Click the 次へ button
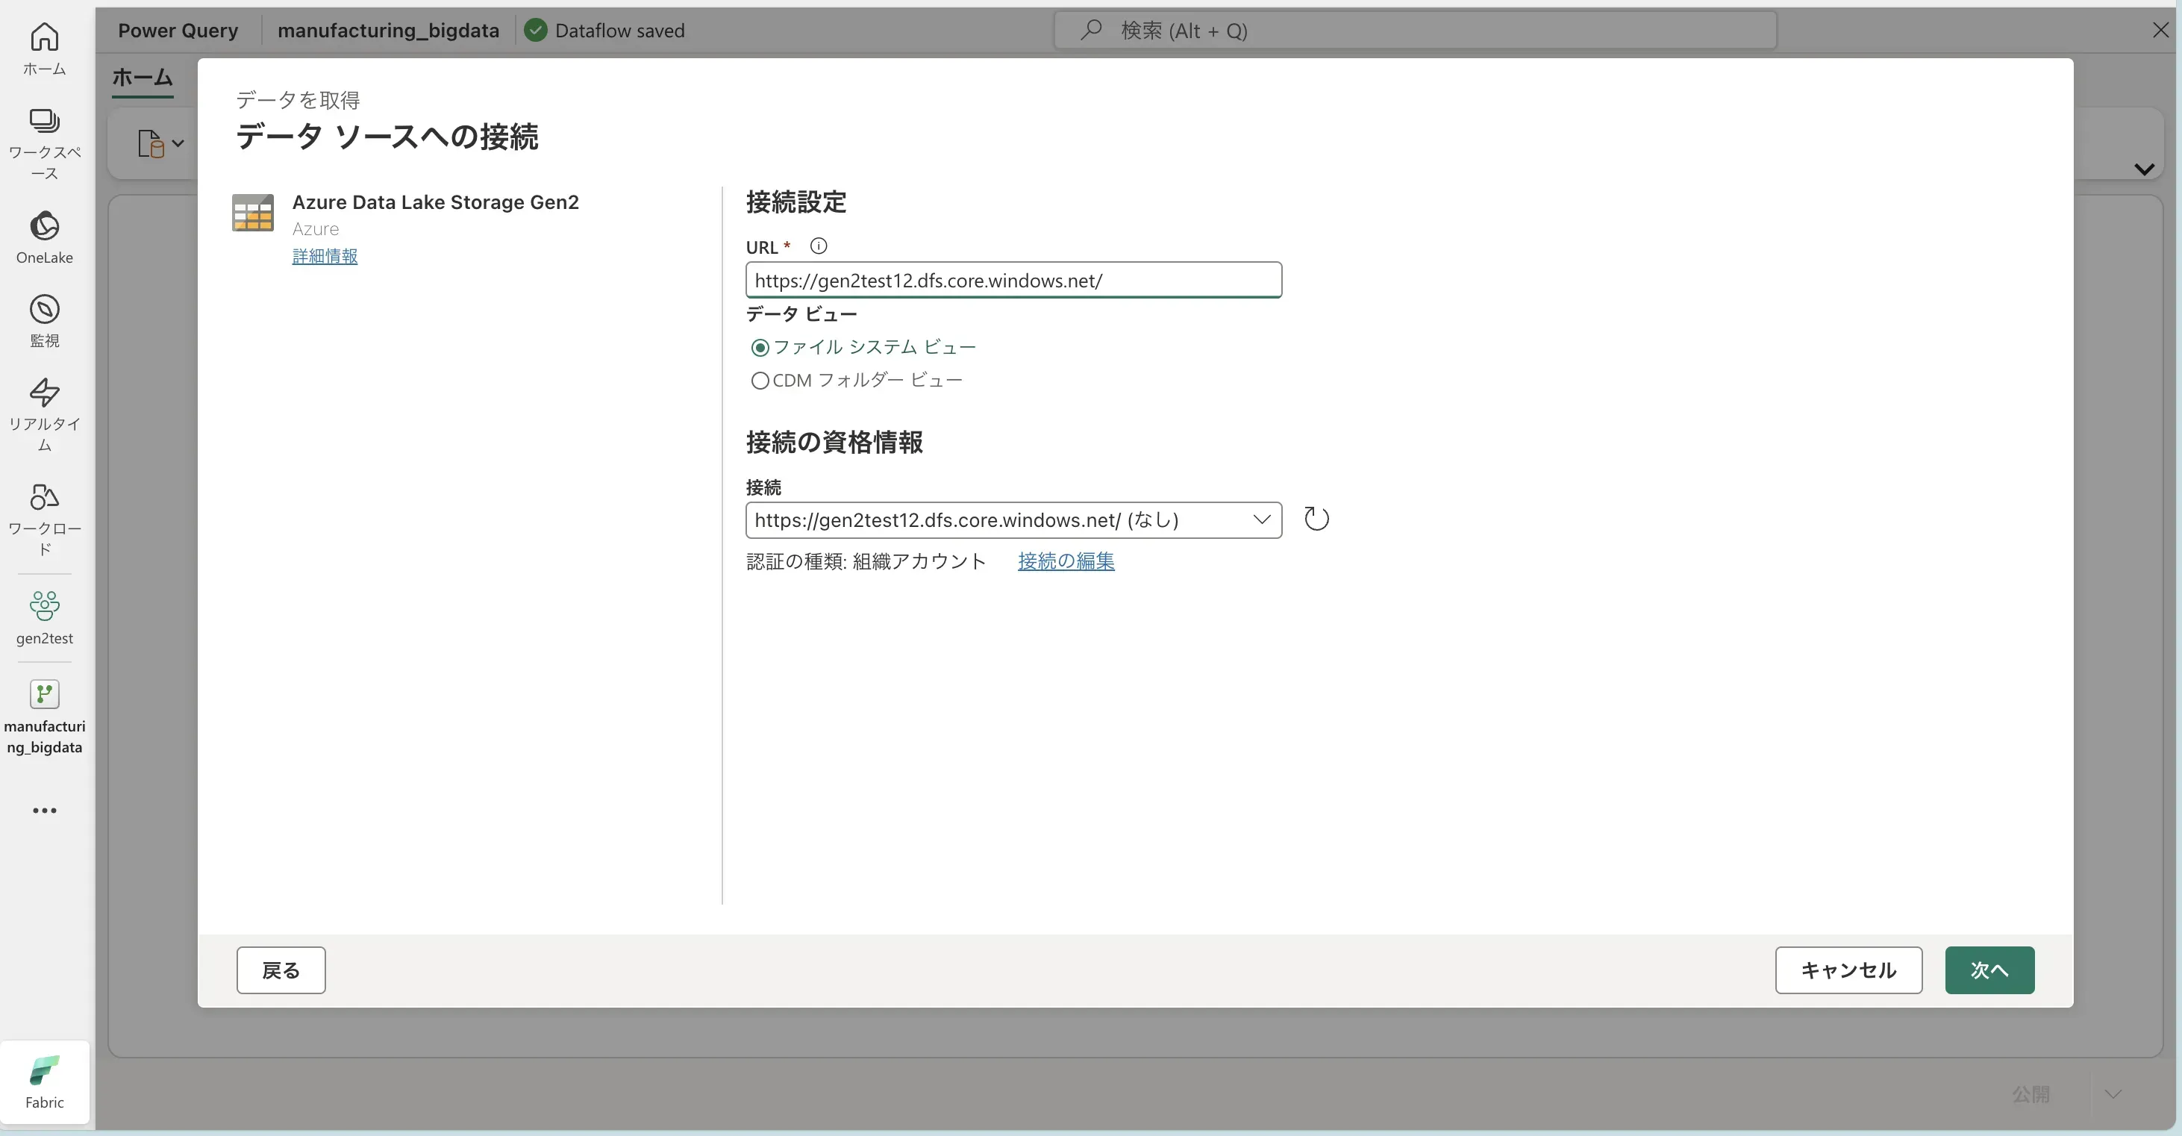This screenshot has width=2182, height=1136. pyautogui.click(x=1989, y=970)
